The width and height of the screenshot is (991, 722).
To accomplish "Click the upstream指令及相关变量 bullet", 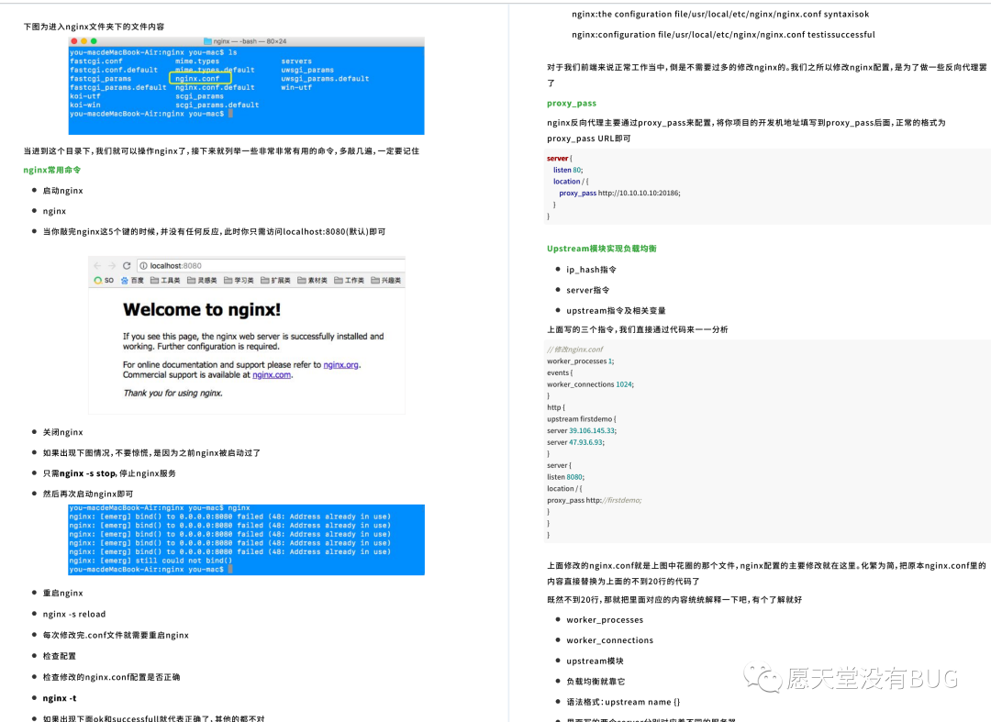I will tap(616, 311).
